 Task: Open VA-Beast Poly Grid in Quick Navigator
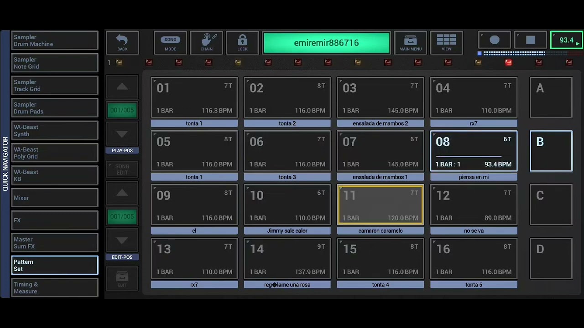point(55,153)
